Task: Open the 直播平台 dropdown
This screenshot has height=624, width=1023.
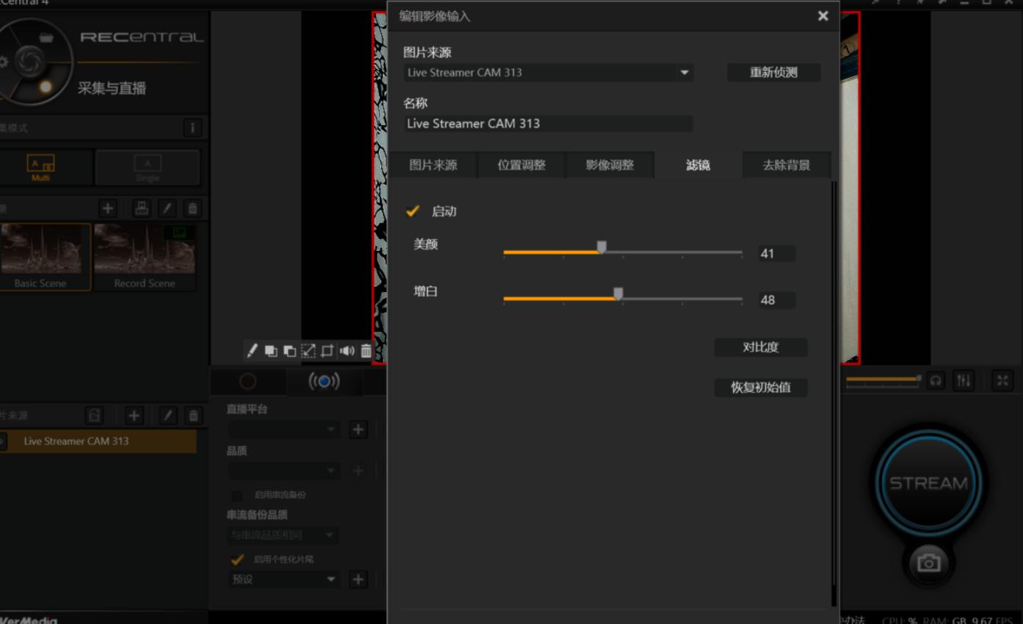Action: pyautogui.click(x=283, y=429)
